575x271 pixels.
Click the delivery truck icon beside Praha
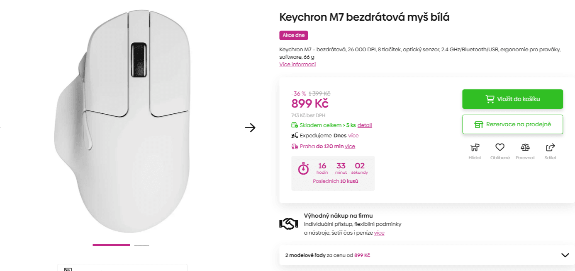coord(294,146)
